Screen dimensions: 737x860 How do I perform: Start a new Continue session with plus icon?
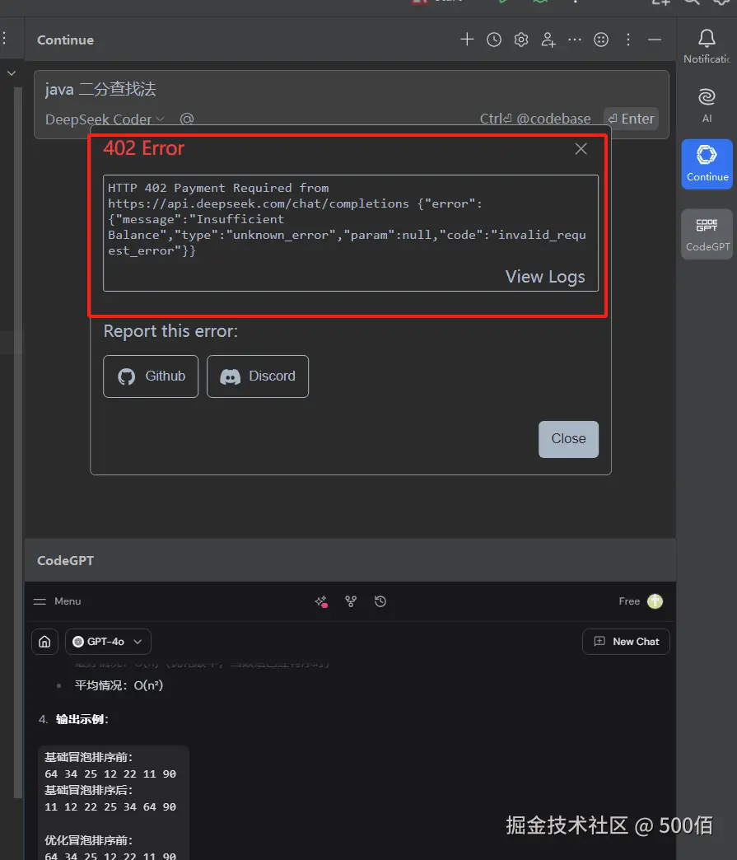coord(467,40)
